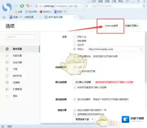Open the first menu in the top-right menu bar
The height and width of the screenshot is (128, 147).
(x=94, y=1)
